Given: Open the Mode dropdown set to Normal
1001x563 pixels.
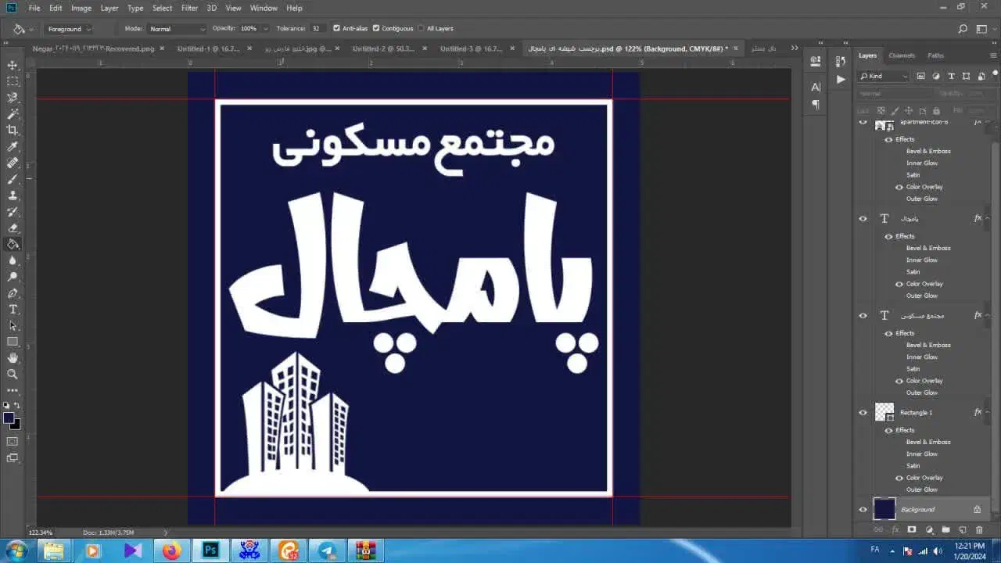Looking at the screenshot, I should tap(177, 29).
